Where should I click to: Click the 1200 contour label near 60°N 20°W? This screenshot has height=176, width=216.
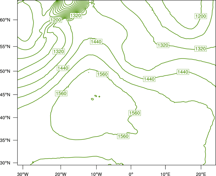56,20
